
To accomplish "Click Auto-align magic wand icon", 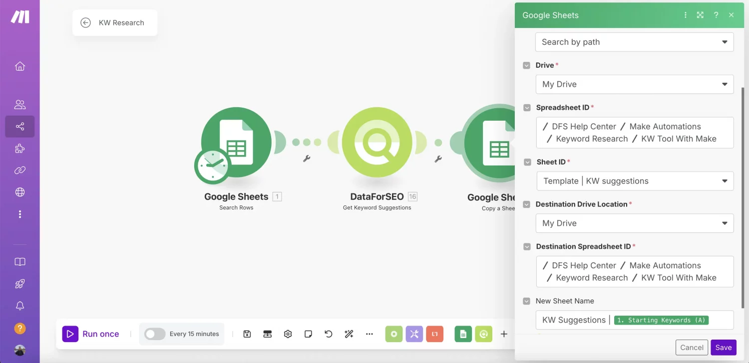I will [349, 334].
